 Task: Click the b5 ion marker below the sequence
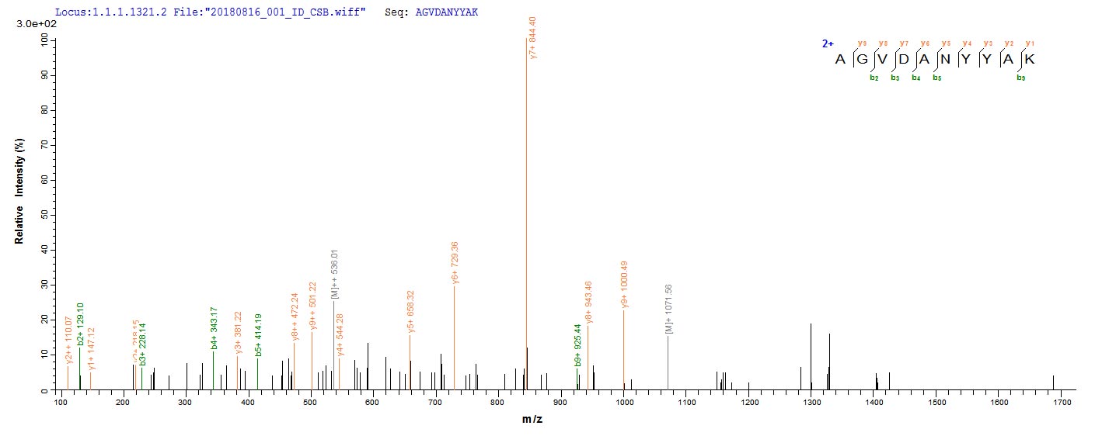937,78
